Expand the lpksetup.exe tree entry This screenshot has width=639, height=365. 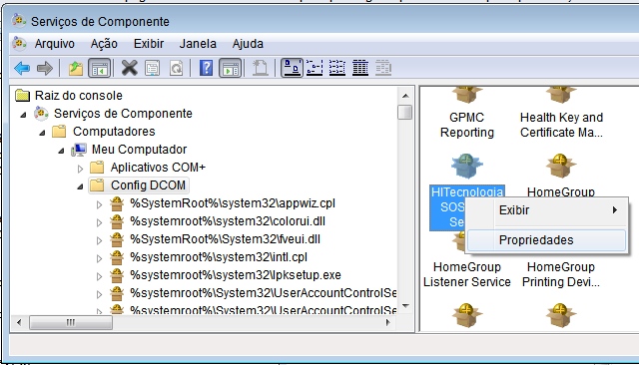tap(99, 276)
